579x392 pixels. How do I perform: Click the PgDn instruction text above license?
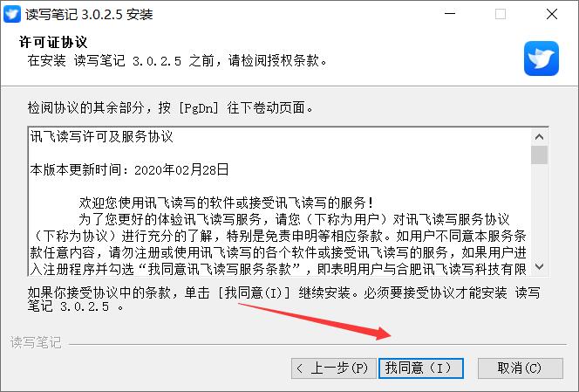171,108
